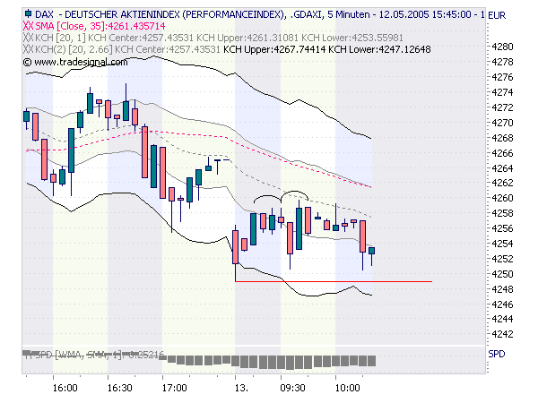Click the 4270 price axis label
The height and width of the screenshot is (403, 538).
[x=502, y=123]
